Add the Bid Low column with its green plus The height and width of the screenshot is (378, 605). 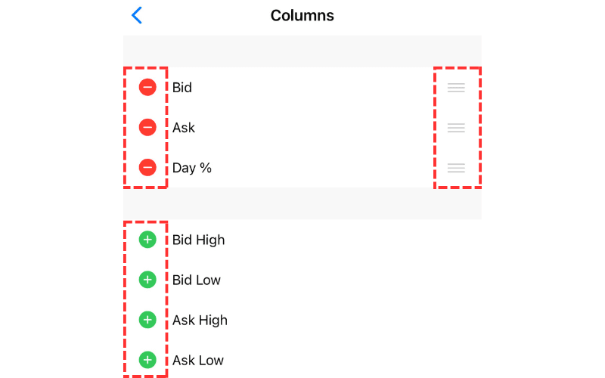[x=147, y=280]
